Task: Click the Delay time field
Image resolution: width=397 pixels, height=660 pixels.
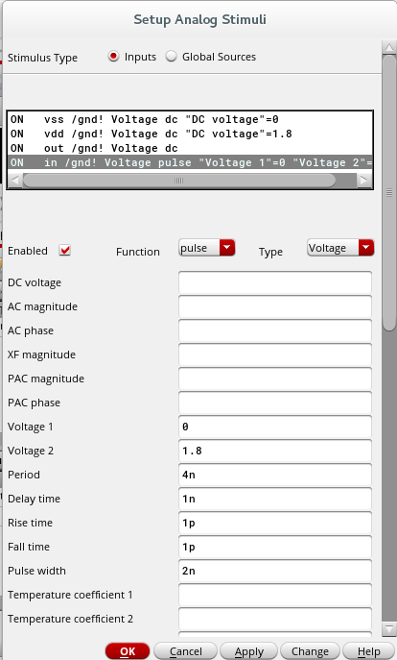Action: pyautogui.click(x=275, y=499)
